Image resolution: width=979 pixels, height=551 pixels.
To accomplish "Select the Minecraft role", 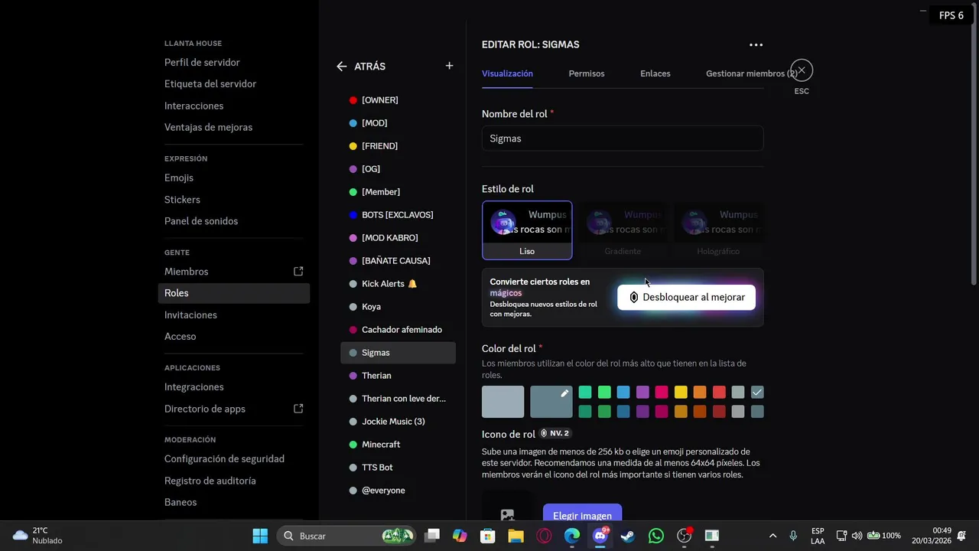I will click(398, 445).
